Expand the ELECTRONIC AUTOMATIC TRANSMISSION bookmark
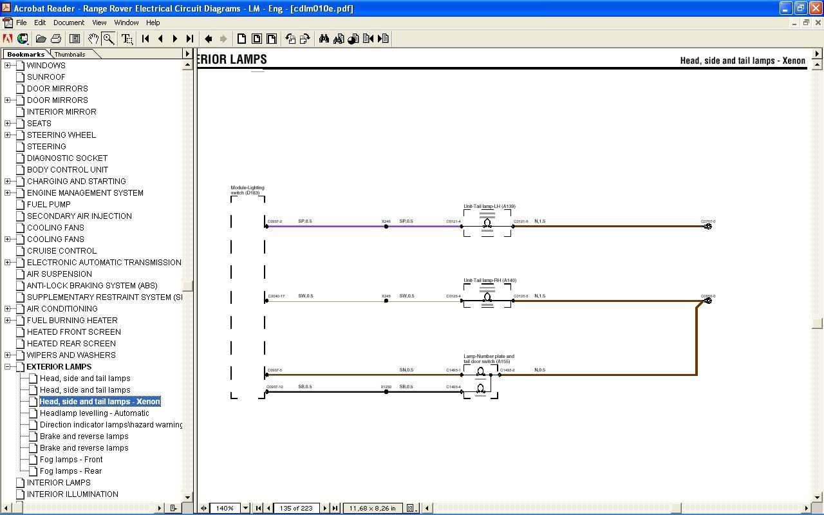Viewport: 824px width, 515px height. click(8, 262)
